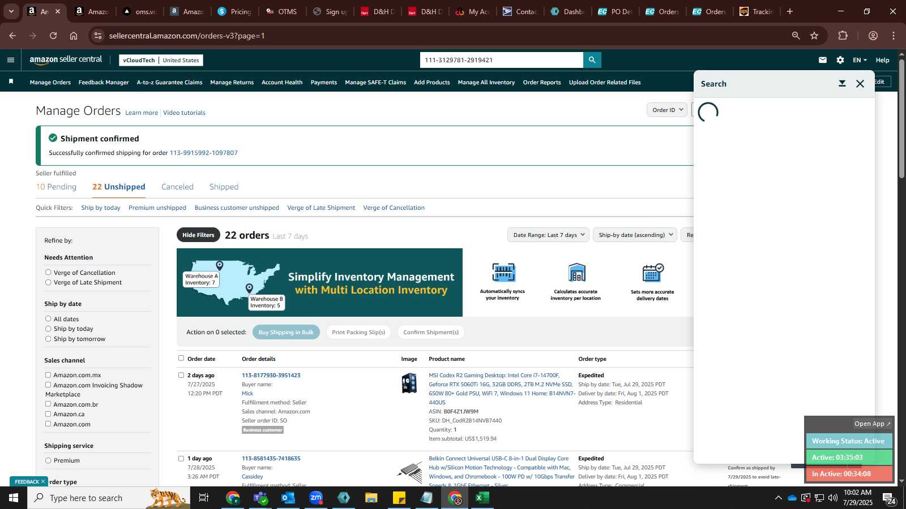The height and width of the screenshot is (509, 906).
Task: Click the browser address bar URL
Action: click(x=187, y=36)
